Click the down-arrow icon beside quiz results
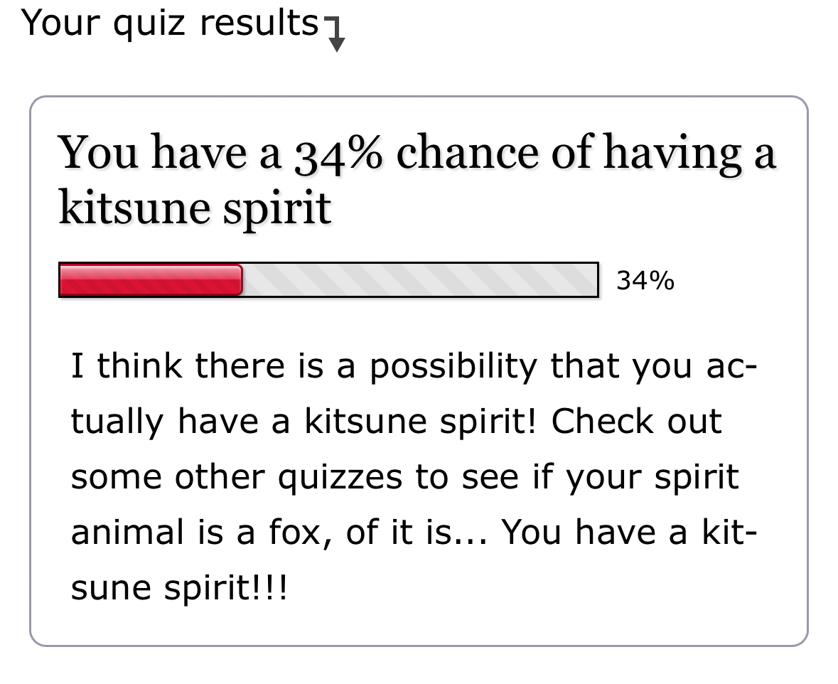 pyautogui.click(x=335, y=36)
